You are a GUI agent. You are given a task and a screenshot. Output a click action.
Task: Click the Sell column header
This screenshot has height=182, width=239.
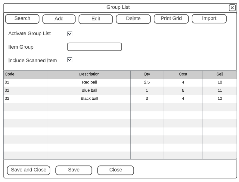tap(220, 74)
